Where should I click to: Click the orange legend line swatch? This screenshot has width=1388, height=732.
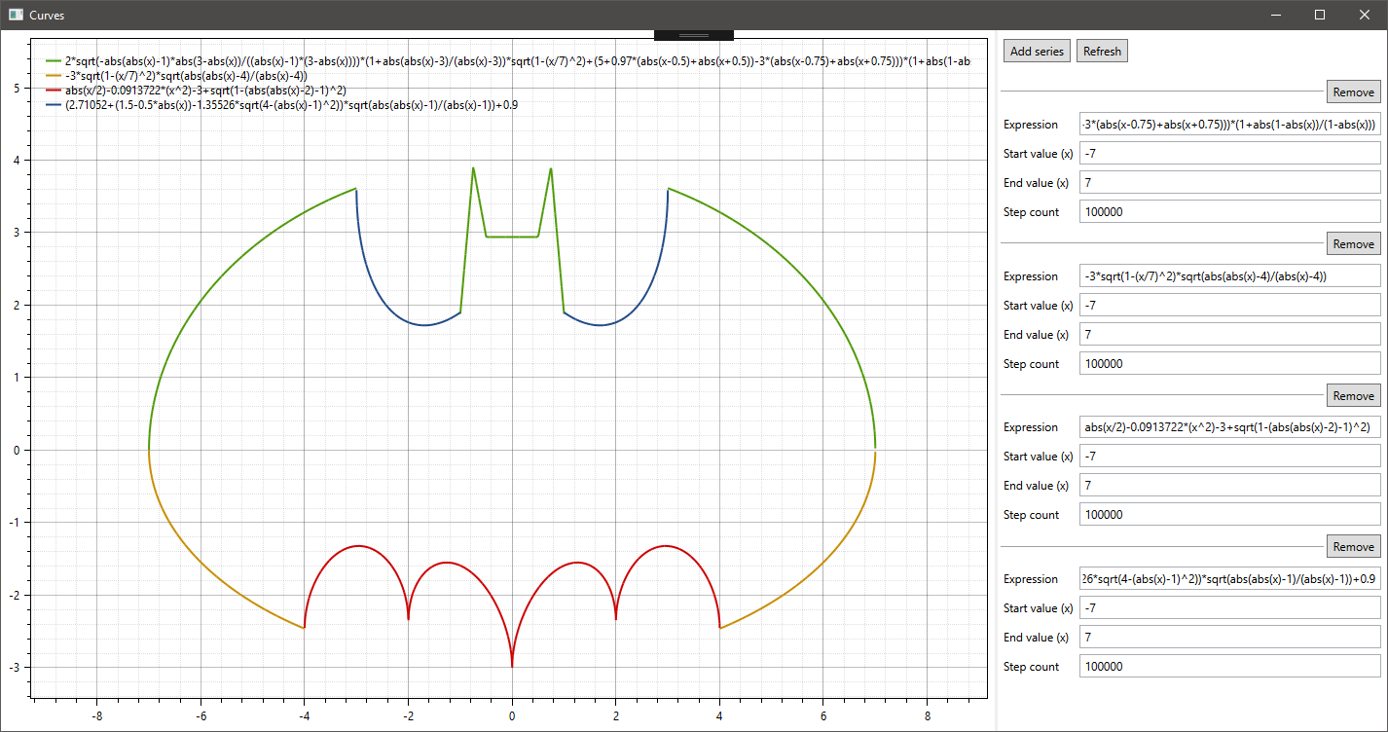coord(53,75)
